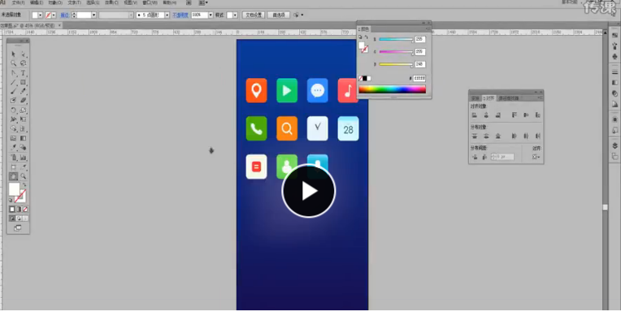Select the Magic Wand tool

[14, 63]
